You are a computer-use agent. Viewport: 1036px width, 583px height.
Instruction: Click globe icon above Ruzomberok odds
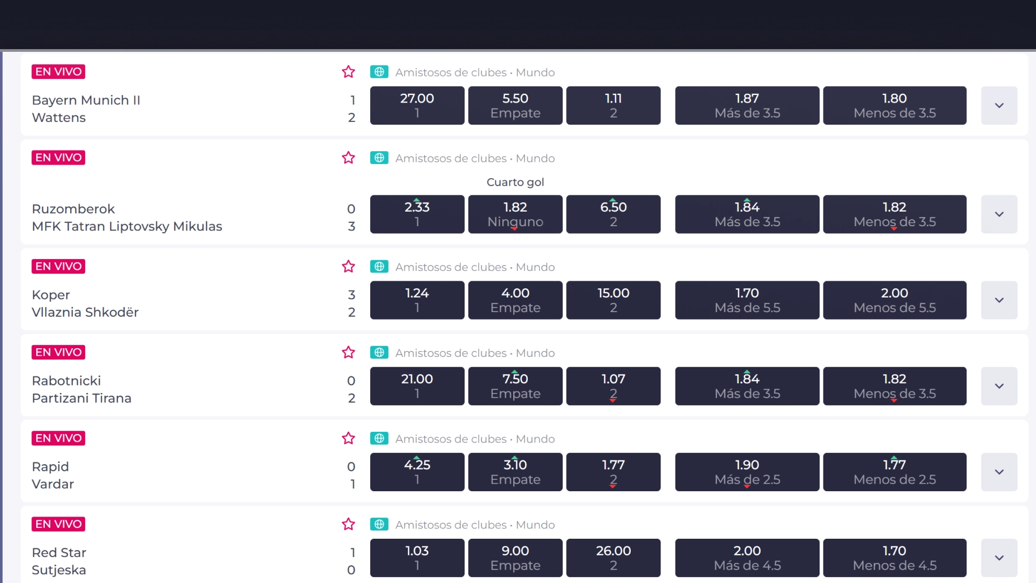click(379, 158)
